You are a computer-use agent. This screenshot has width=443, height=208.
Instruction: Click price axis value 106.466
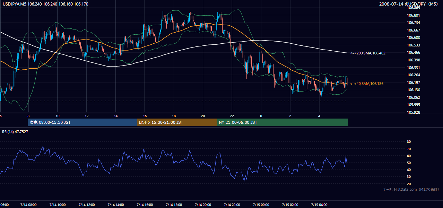coord(414,52)
